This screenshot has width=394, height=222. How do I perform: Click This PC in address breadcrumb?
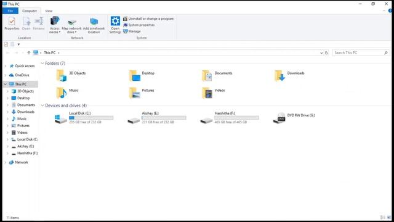(x=49, y=52)
